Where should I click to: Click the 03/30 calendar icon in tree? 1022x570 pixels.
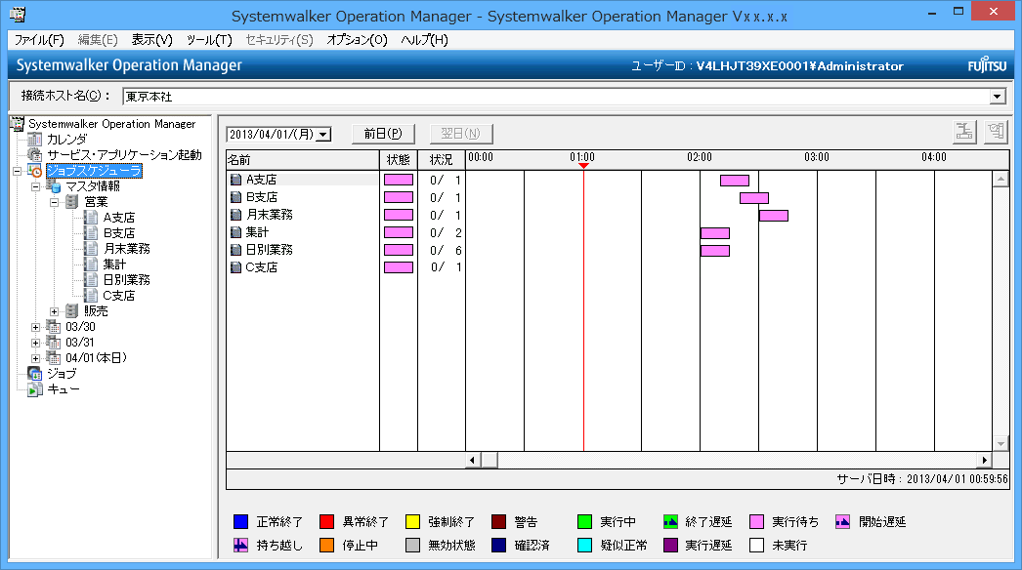[x=54, y=327]
